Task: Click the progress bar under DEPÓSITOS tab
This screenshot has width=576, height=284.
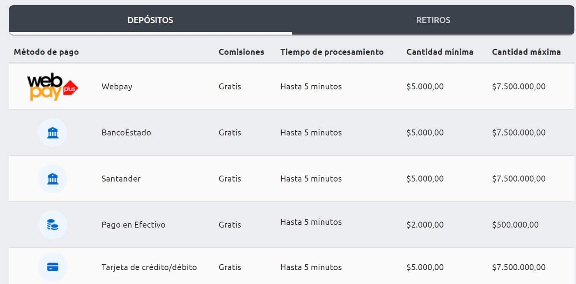Action: tap(150, 33)
